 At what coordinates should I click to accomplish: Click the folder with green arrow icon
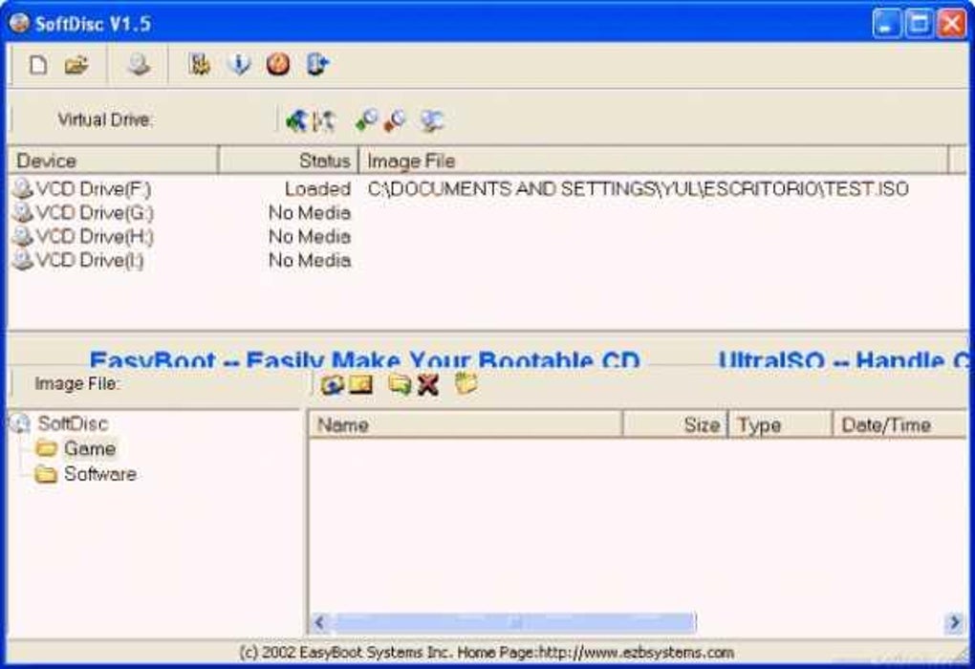[x=400, y=385]
